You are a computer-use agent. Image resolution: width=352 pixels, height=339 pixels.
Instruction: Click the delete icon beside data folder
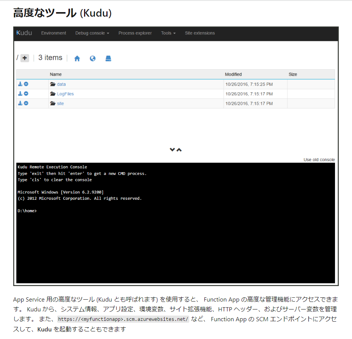[x=25, y=84]
